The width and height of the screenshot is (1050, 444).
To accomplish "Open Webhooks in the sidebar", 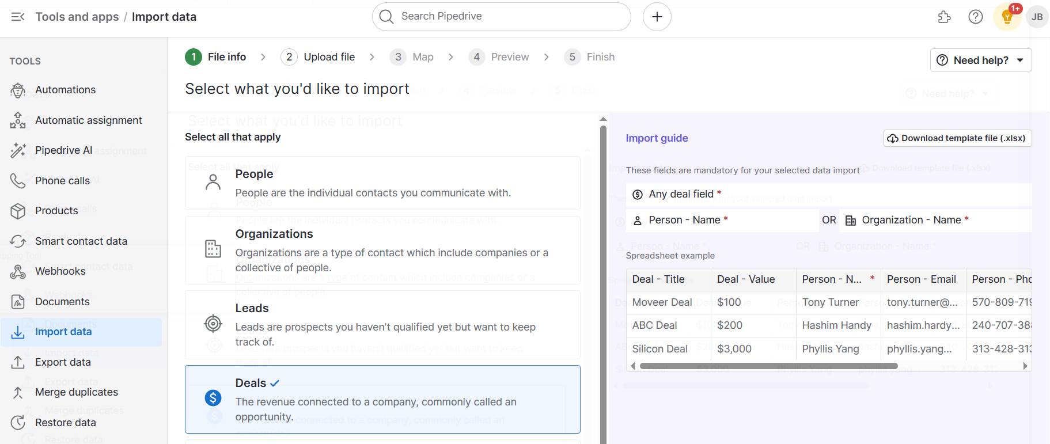I will 60,271.
